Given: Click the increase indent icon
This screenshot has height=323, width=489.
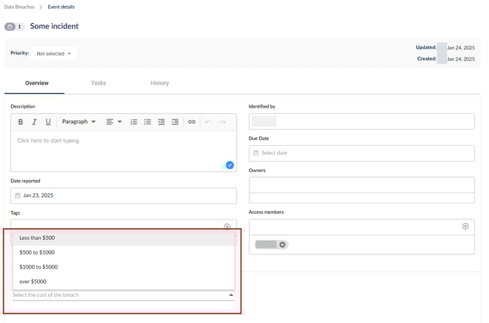Looking at the screenshot, I should (175, 122).
